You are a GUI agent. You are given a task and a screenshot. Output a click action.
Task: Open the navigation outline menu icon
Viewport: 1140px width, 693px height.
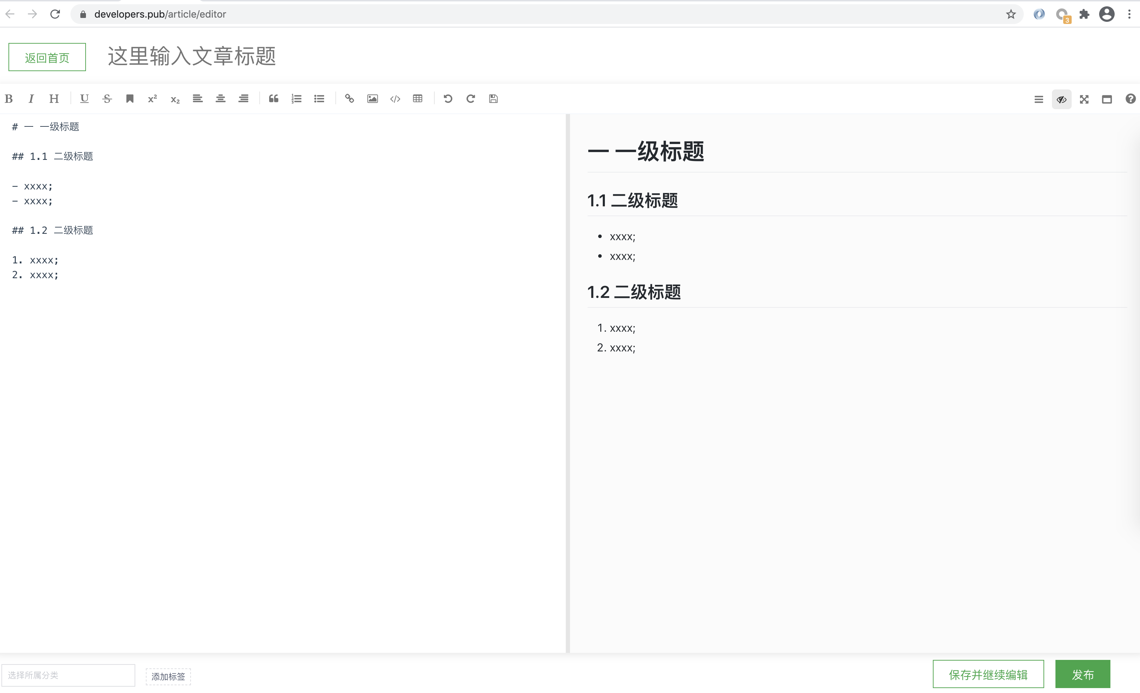[x=1039, y=99]
